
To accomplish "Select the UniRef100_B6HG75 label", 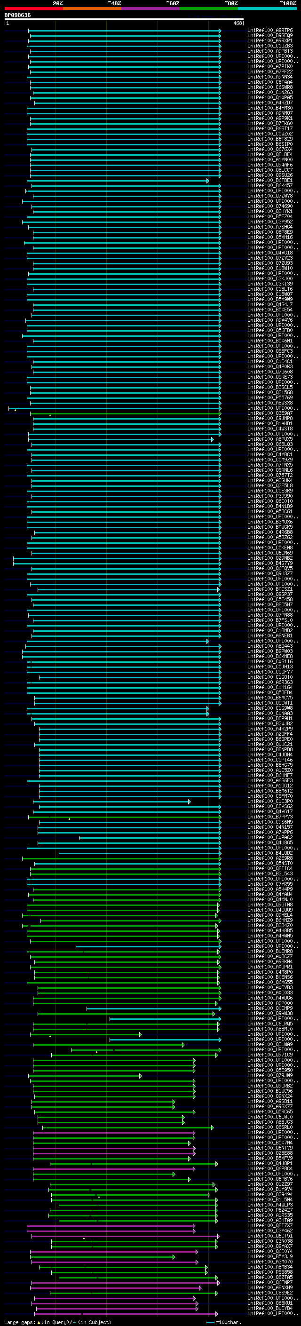I will (269, 764).
